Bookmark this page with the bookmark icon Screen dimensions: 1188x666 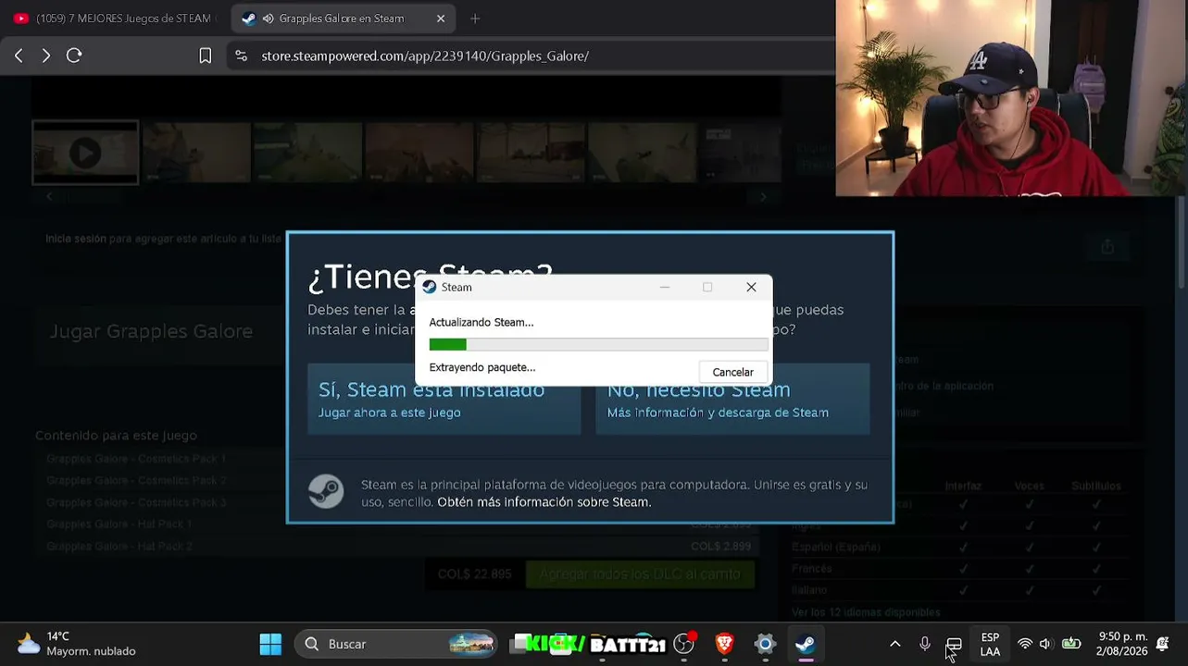point(206,55)
